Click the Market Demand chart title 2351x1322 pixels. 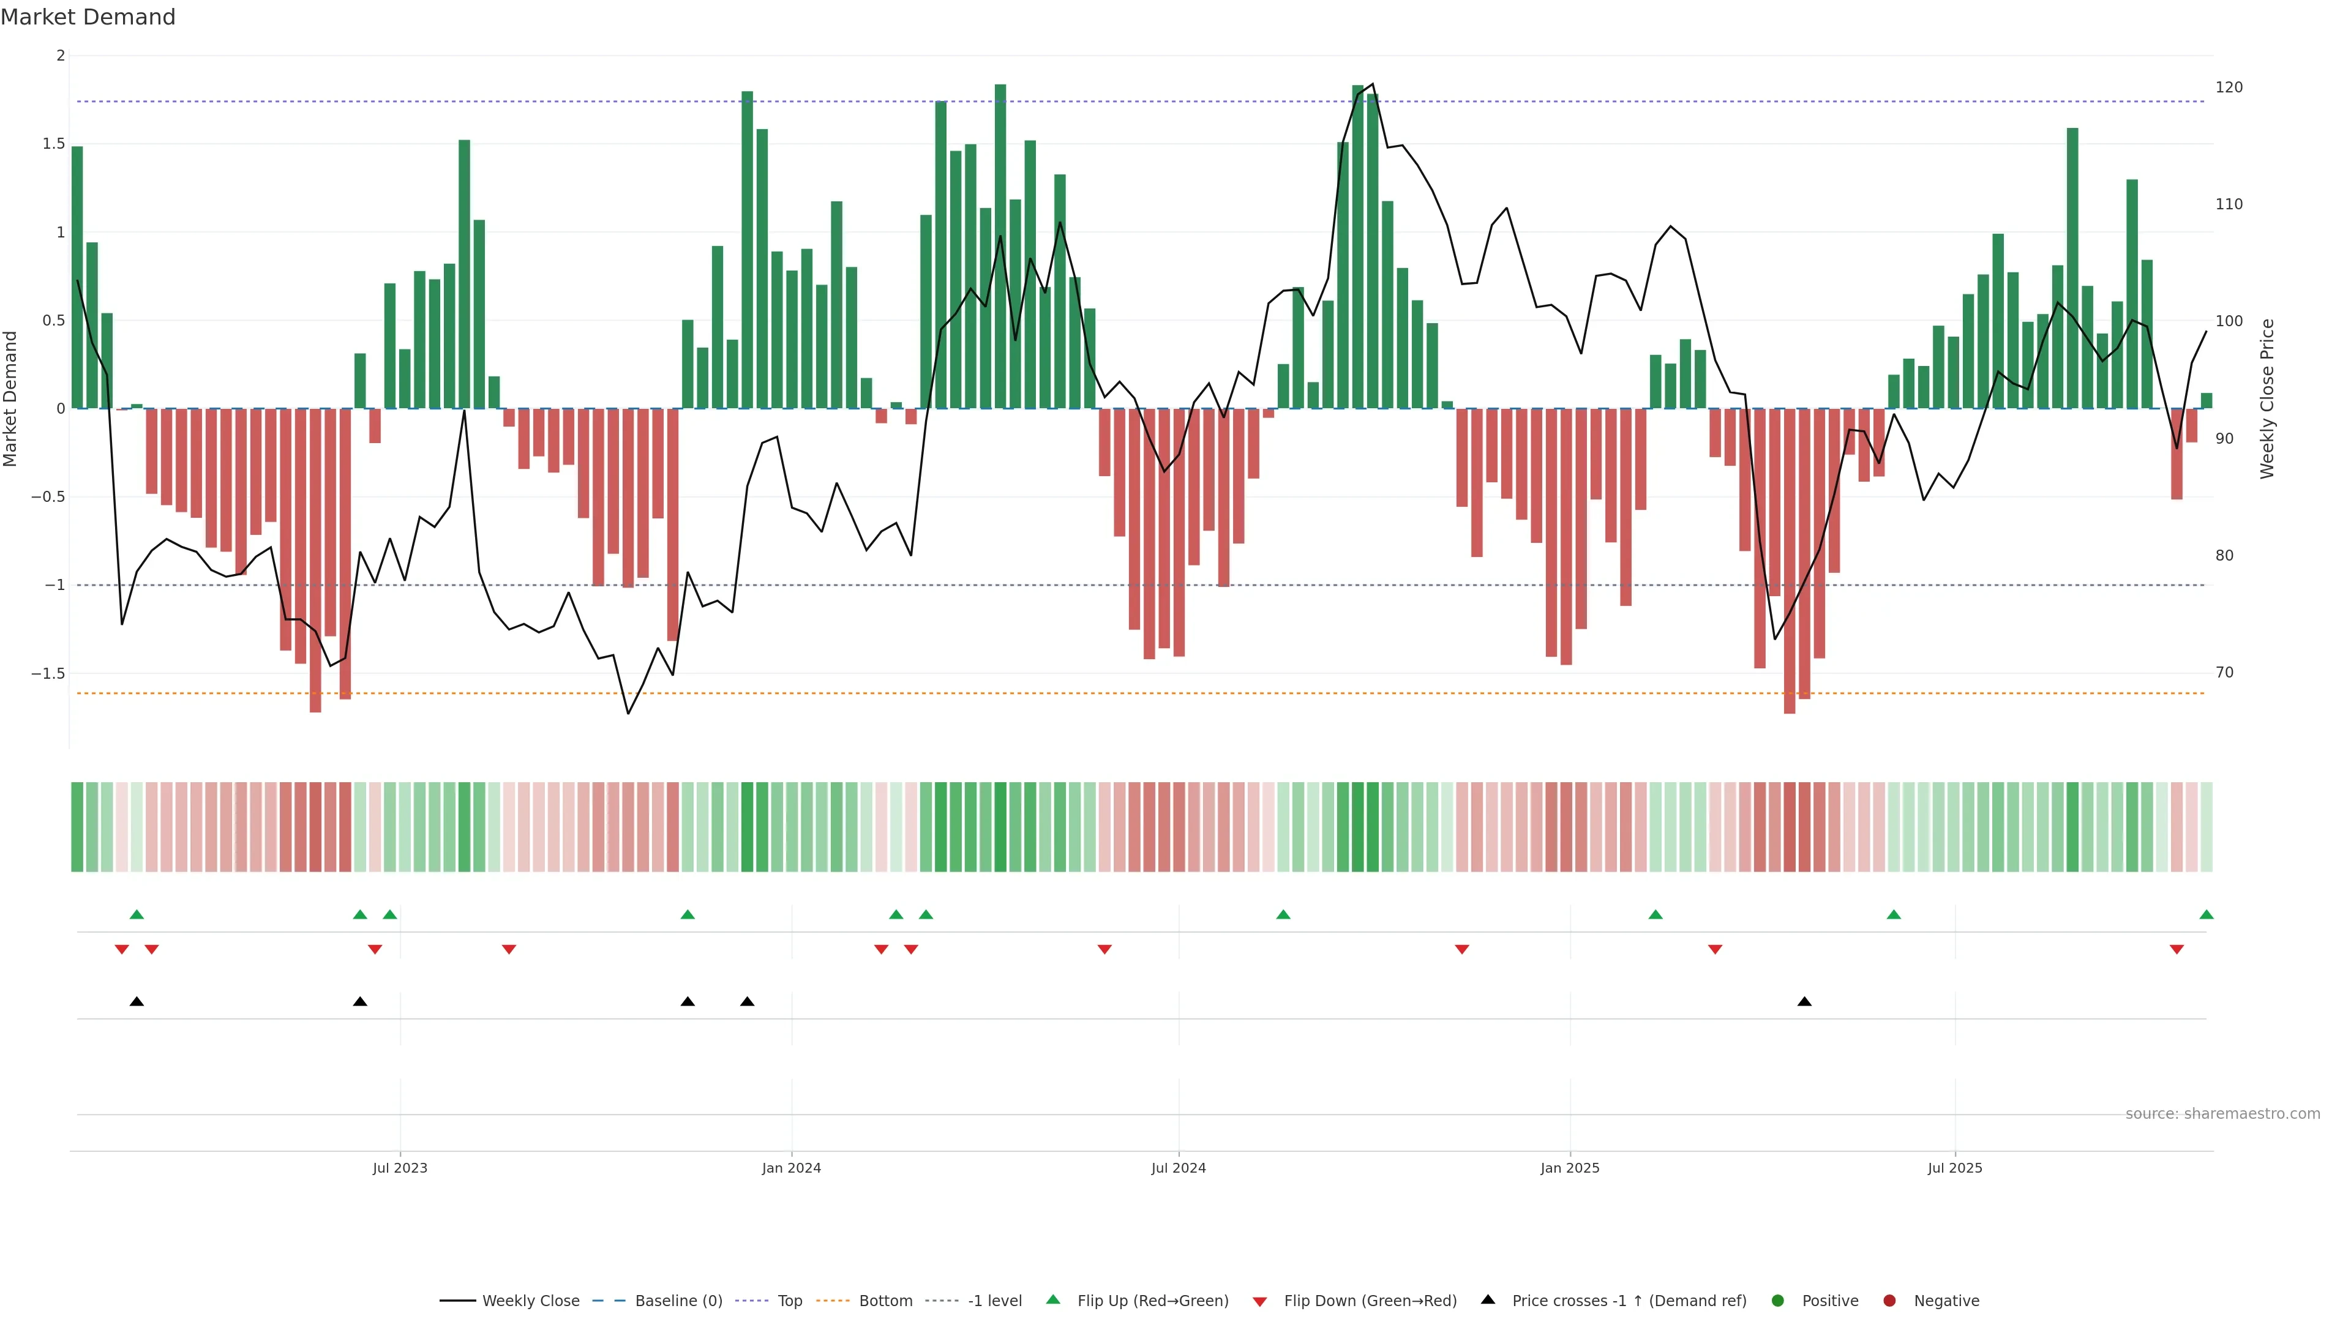coord(89,17)
